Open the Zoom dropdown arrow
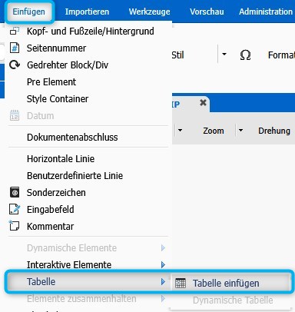295x312 pixels. (x=240, y=131)
